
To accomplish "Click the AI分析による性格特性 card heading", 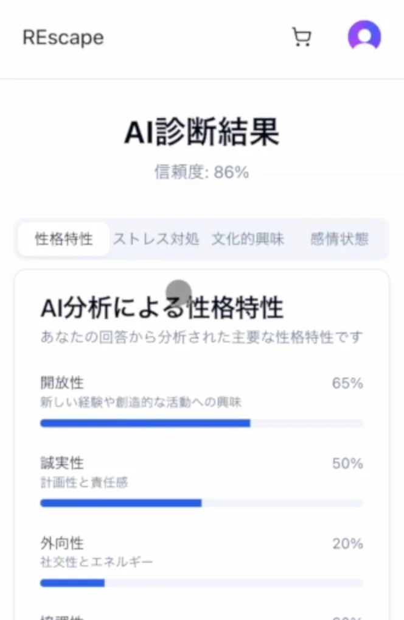I will [161, 308].
